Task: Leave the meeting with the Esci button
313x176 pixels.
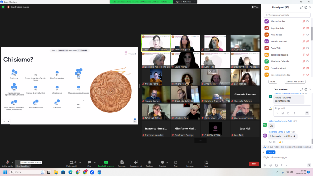Action: [x=254, y=164]
